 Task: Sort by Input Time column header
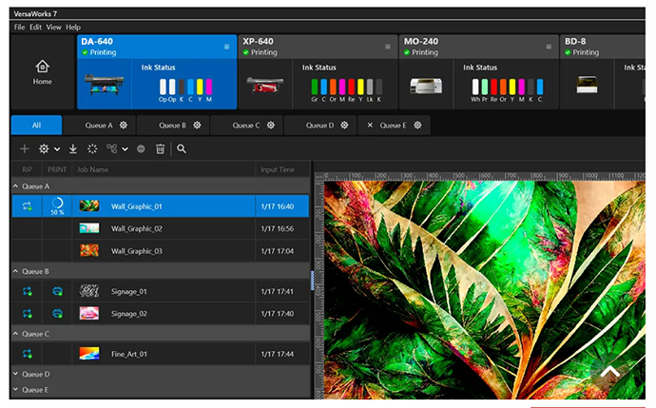282,169
